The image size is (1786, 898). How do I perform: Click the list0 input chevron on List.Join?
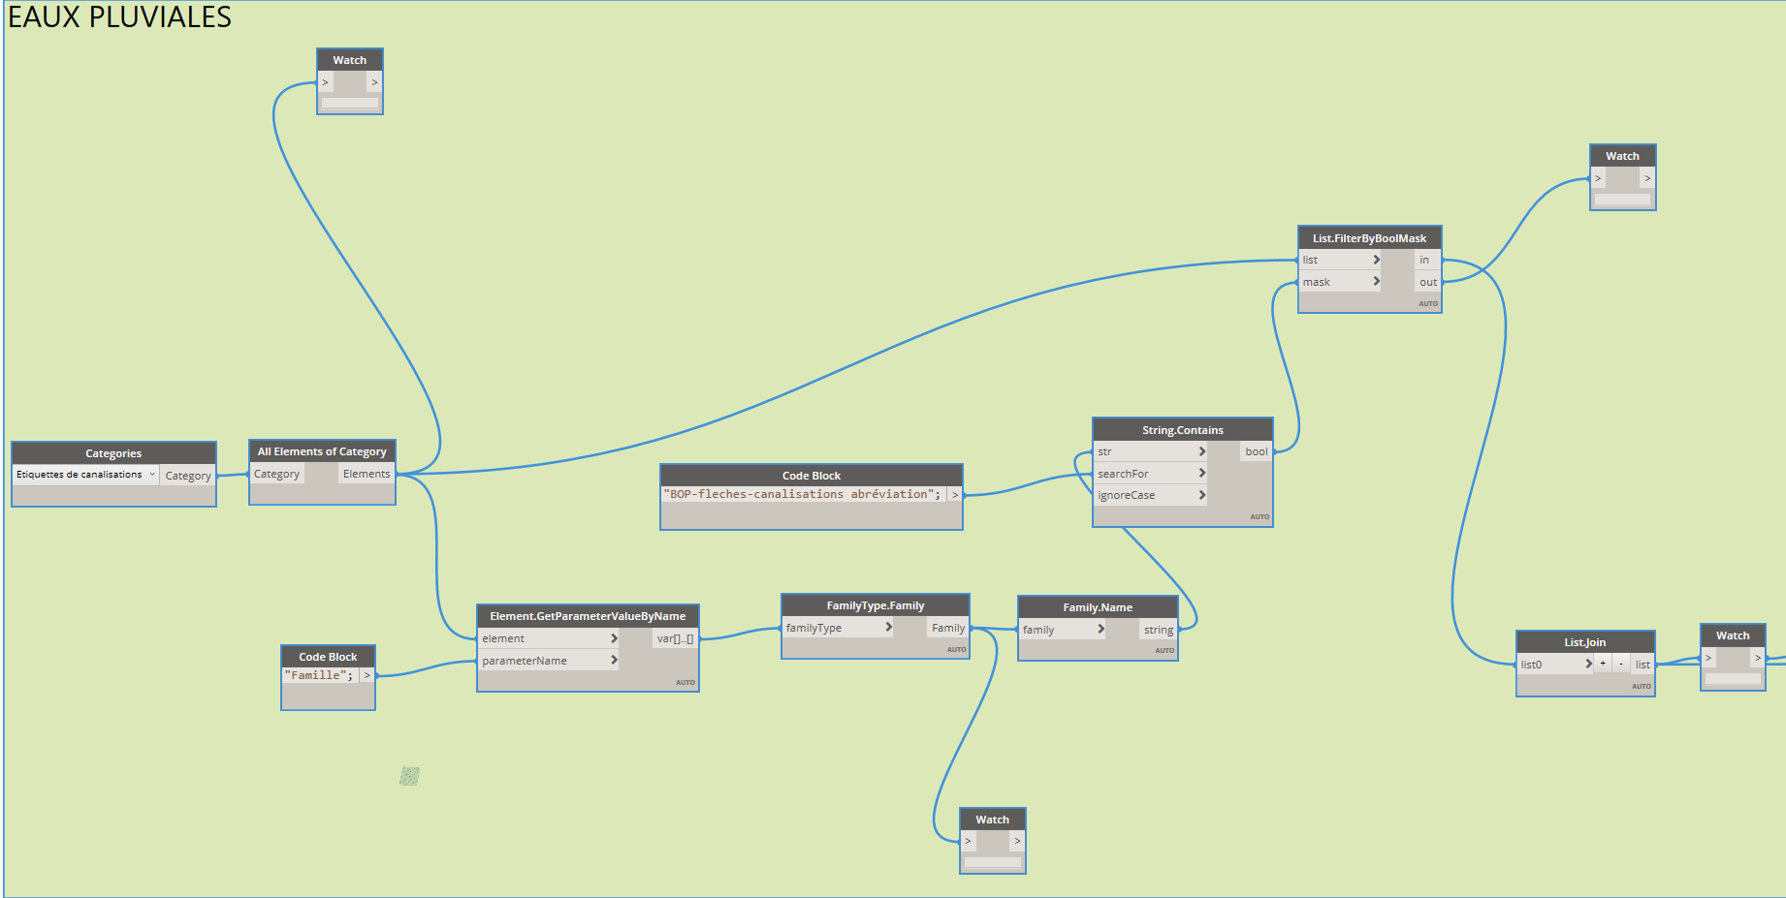1587,664
